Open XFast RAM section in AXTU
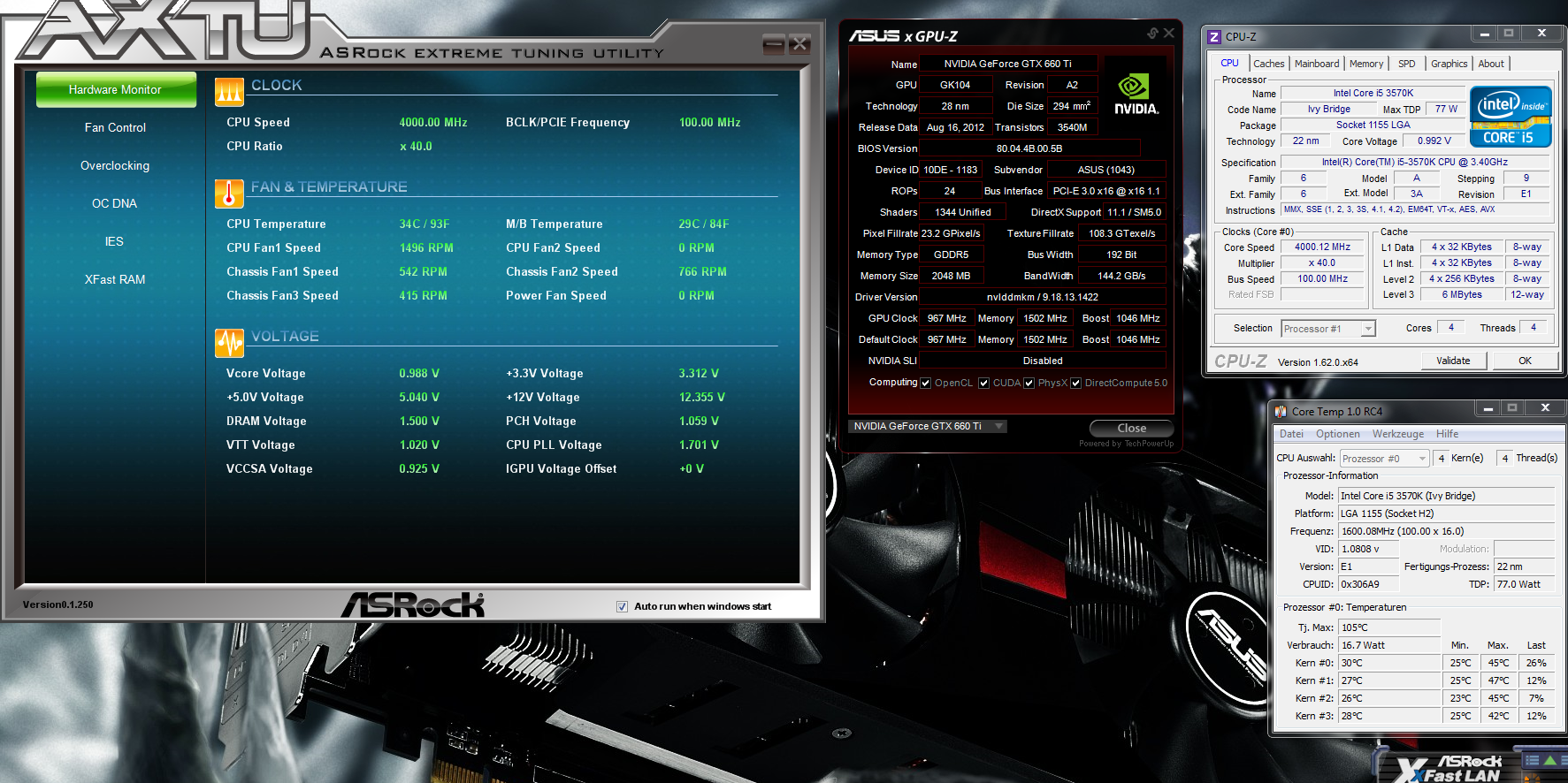 tap(115, 280)
